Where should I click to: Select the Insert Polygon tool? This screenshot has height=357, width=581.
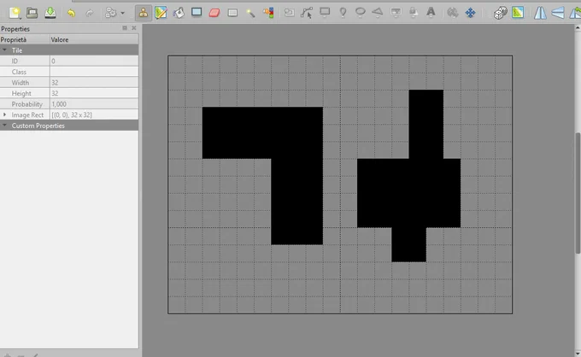click(x=378, y=13)
